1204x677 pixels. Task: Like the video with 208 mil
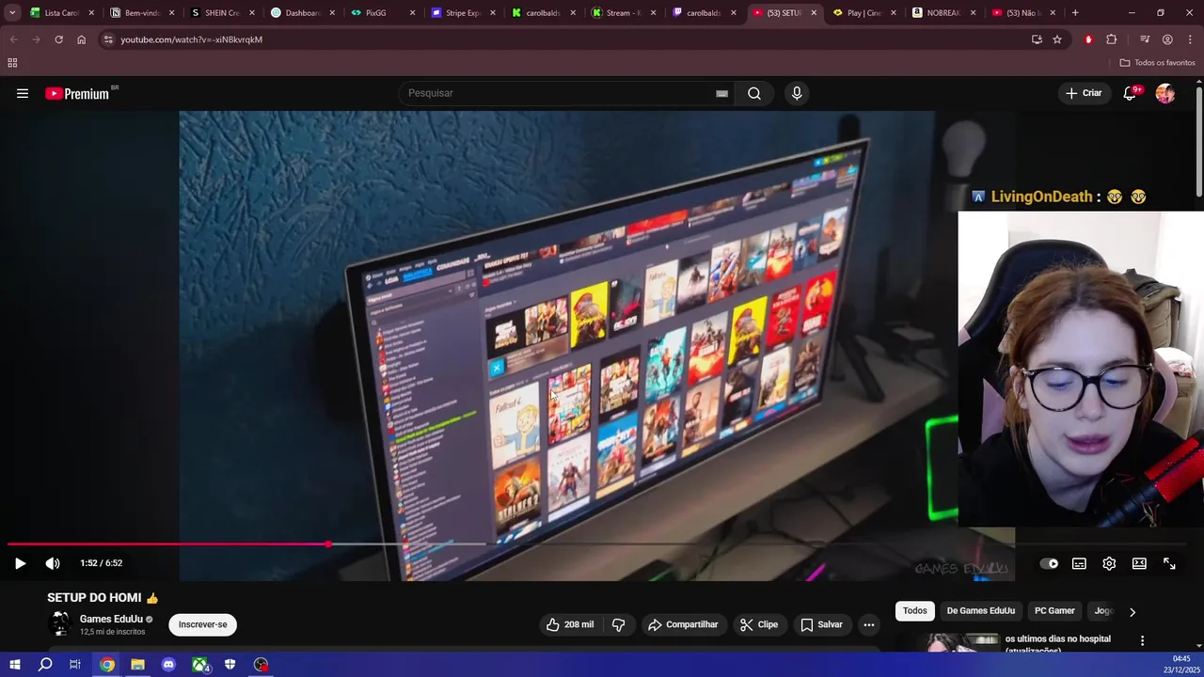click(570, 624)
